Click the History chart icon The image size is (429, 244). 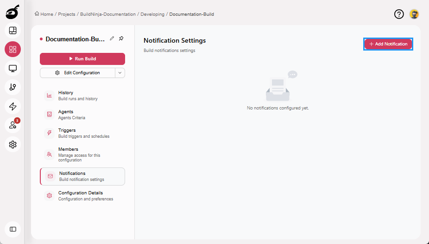click(x=49, y=96)
